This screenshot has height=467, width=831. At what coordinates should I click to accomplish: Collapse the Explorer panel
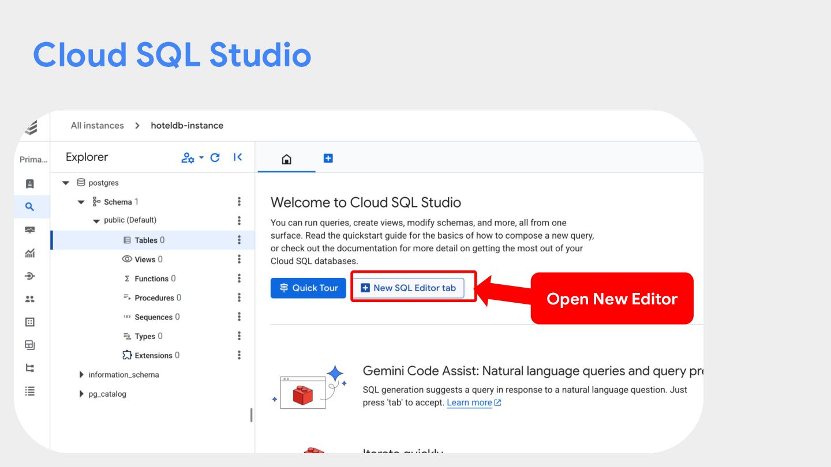238,157
